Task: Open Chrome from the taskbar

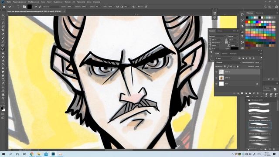Action: point(32,154)
